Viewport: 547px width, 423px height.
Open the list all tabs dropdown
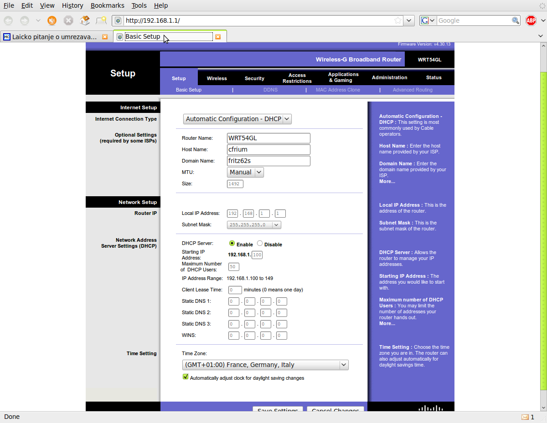point(541,36)
